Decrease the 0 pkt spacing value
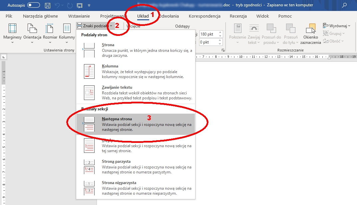The height and width of the screenshot is (205, 357). [220, 44]
